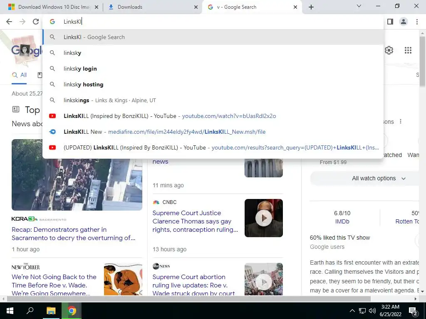Go back with the browser back arrow

[9, 22]
